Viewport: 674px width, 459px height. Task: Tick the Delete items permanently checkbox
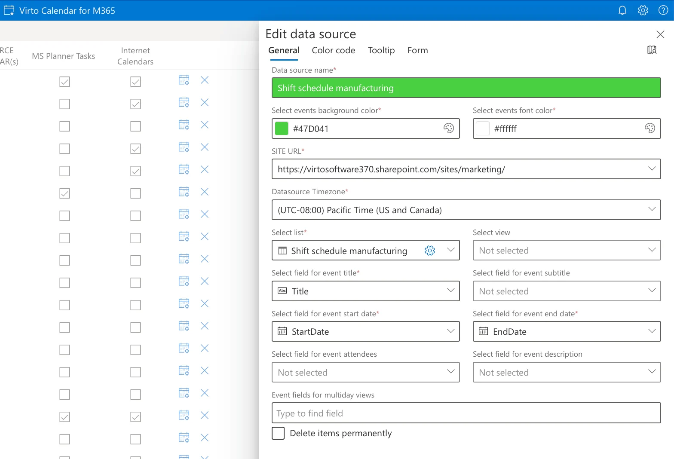coord(278,433)
